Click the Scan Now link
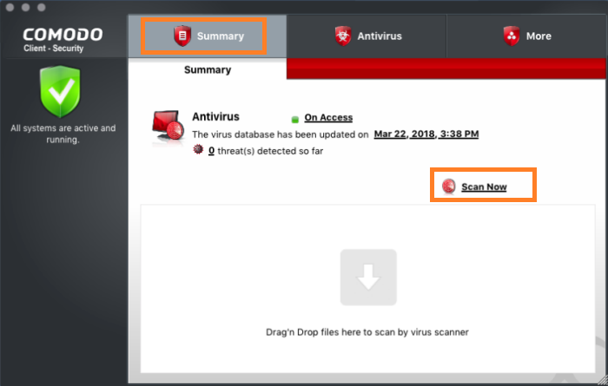 pos(484,187)
